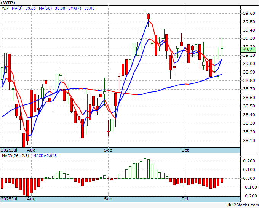
Task: Click the 39.00 price axis label
Action: click(x=249, y=64)
